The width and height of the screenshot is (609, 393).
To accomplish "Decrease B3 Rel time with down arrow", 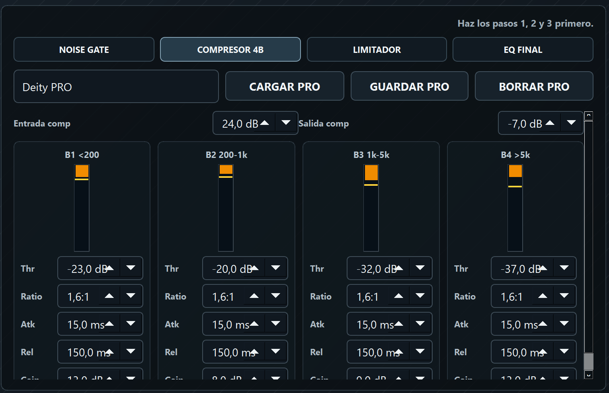I will pos(420,352).
